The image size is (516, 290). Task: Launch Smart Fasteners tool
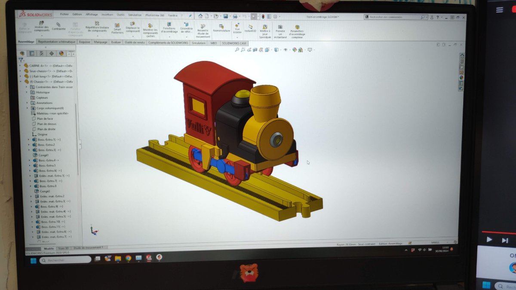click(117, 28)
